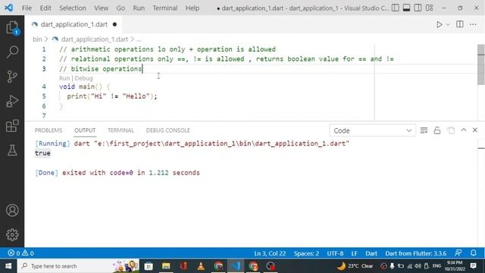Run the Dart file with play button

tap(439, 24)
